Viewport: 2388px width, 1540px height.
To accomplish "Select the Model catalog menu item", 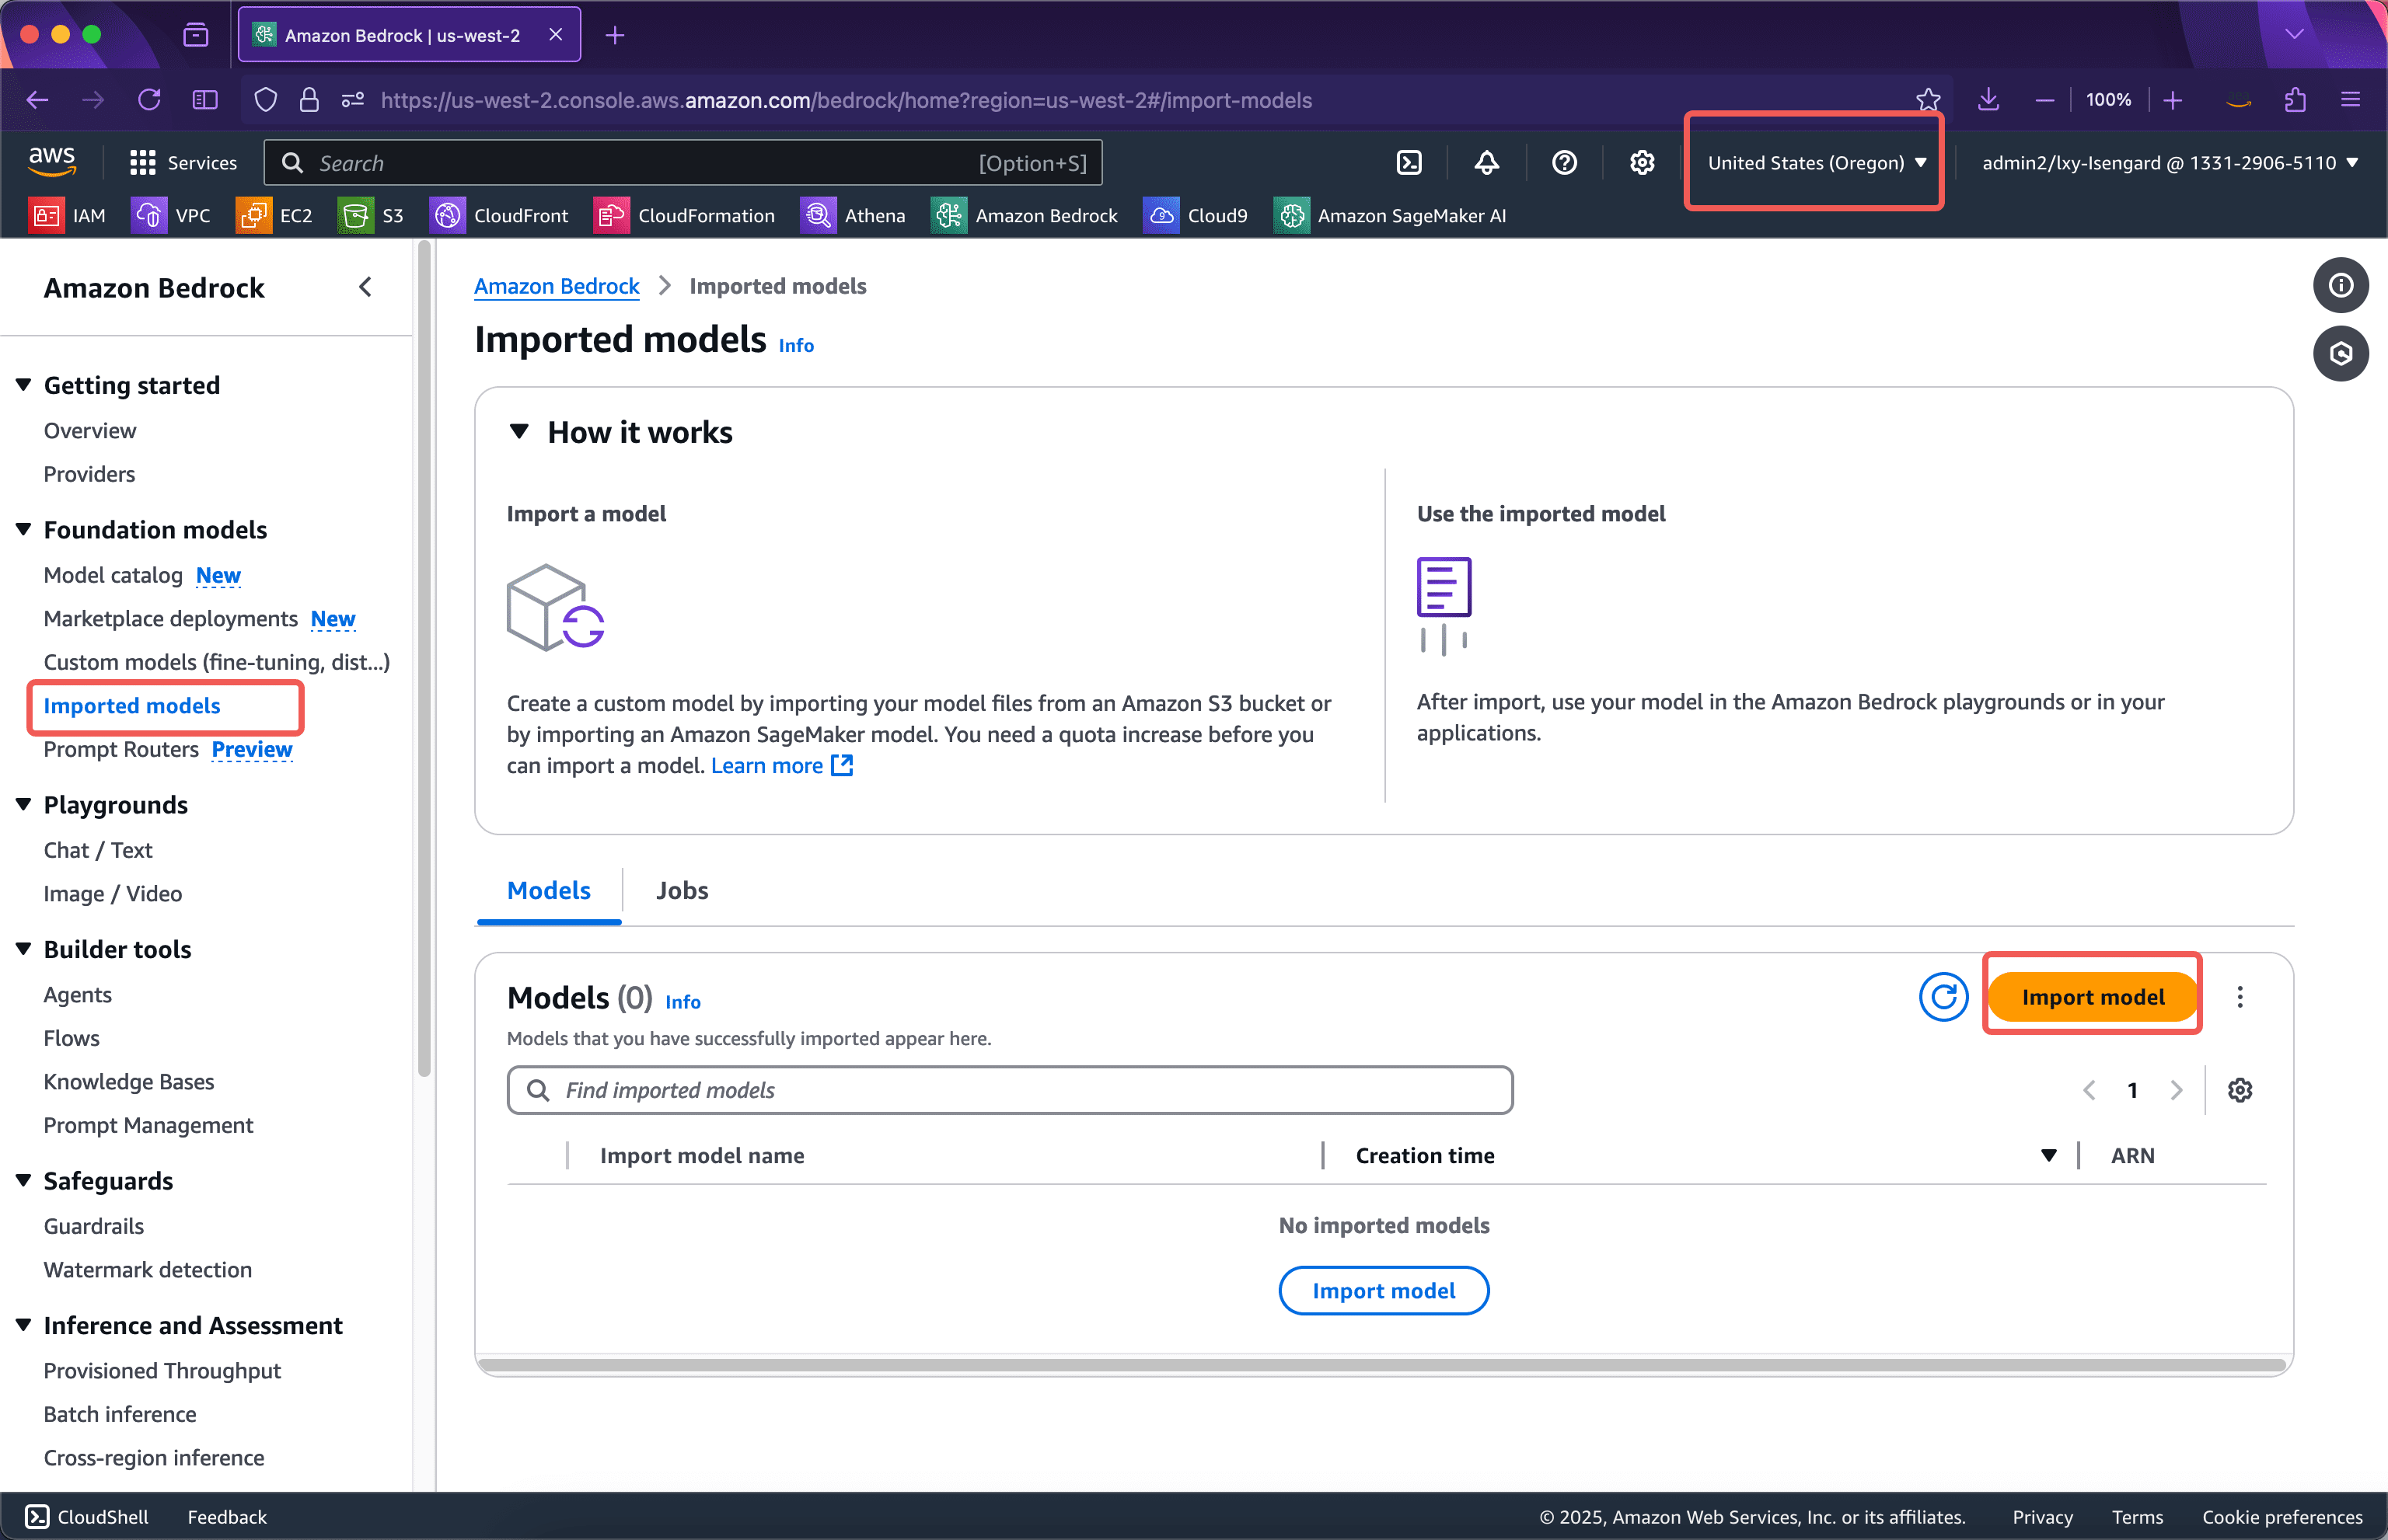I will point(113,575).
